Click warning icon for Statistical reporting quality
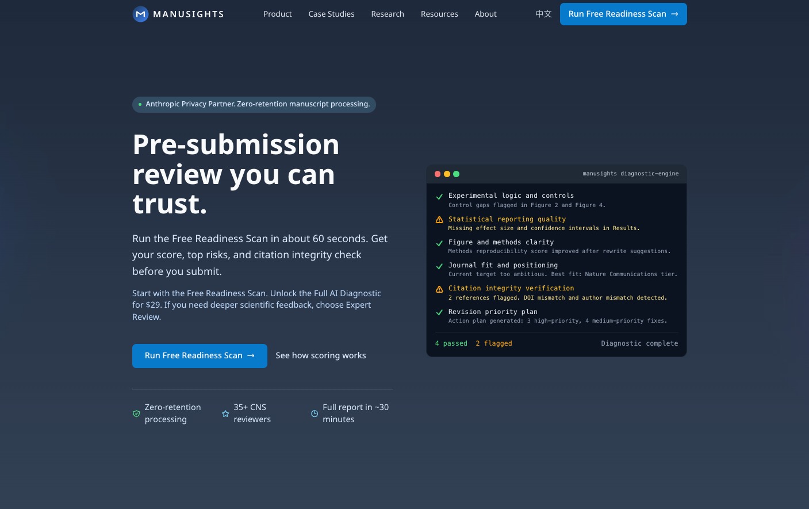The height and width of the screenshot is (509, 809). point(439,220)
